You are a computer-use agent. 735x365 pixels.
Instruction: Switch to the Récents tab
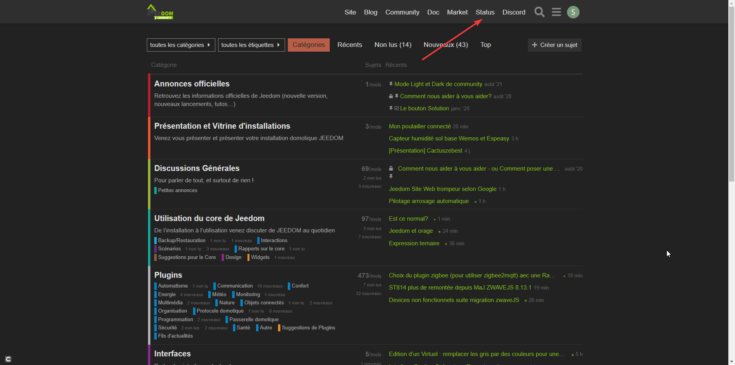pos(350,45)
